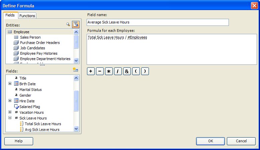Screen dimensions: 260x150
Task: Insert the multiply asterisk operator
Action: [109, 71]
